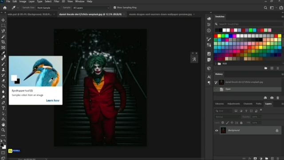
Task: Open the Sample All Layers dropdown
Action: click(91, 8)
